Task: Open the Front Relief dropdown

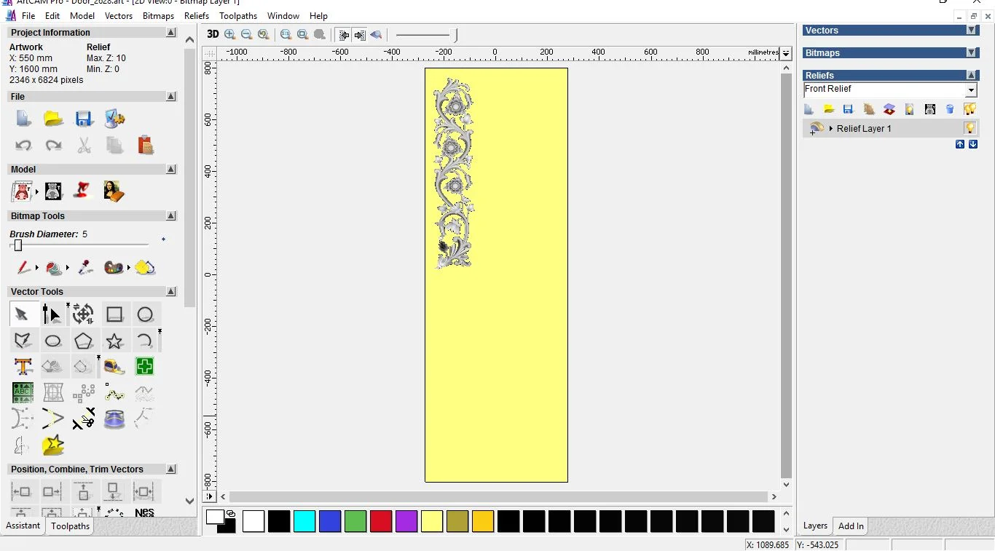Action: 971,90
